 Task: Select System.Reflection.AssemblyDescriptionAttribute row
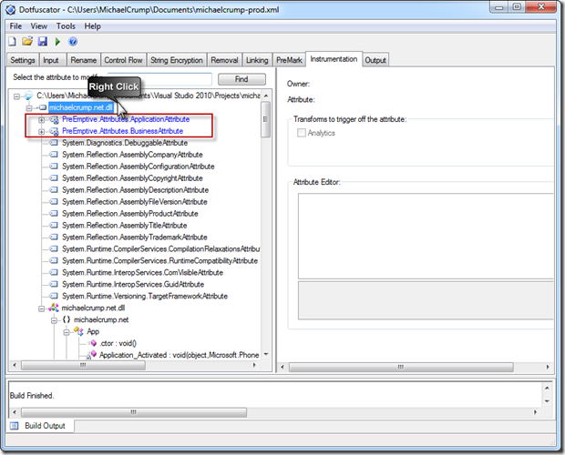click(135, 190)
